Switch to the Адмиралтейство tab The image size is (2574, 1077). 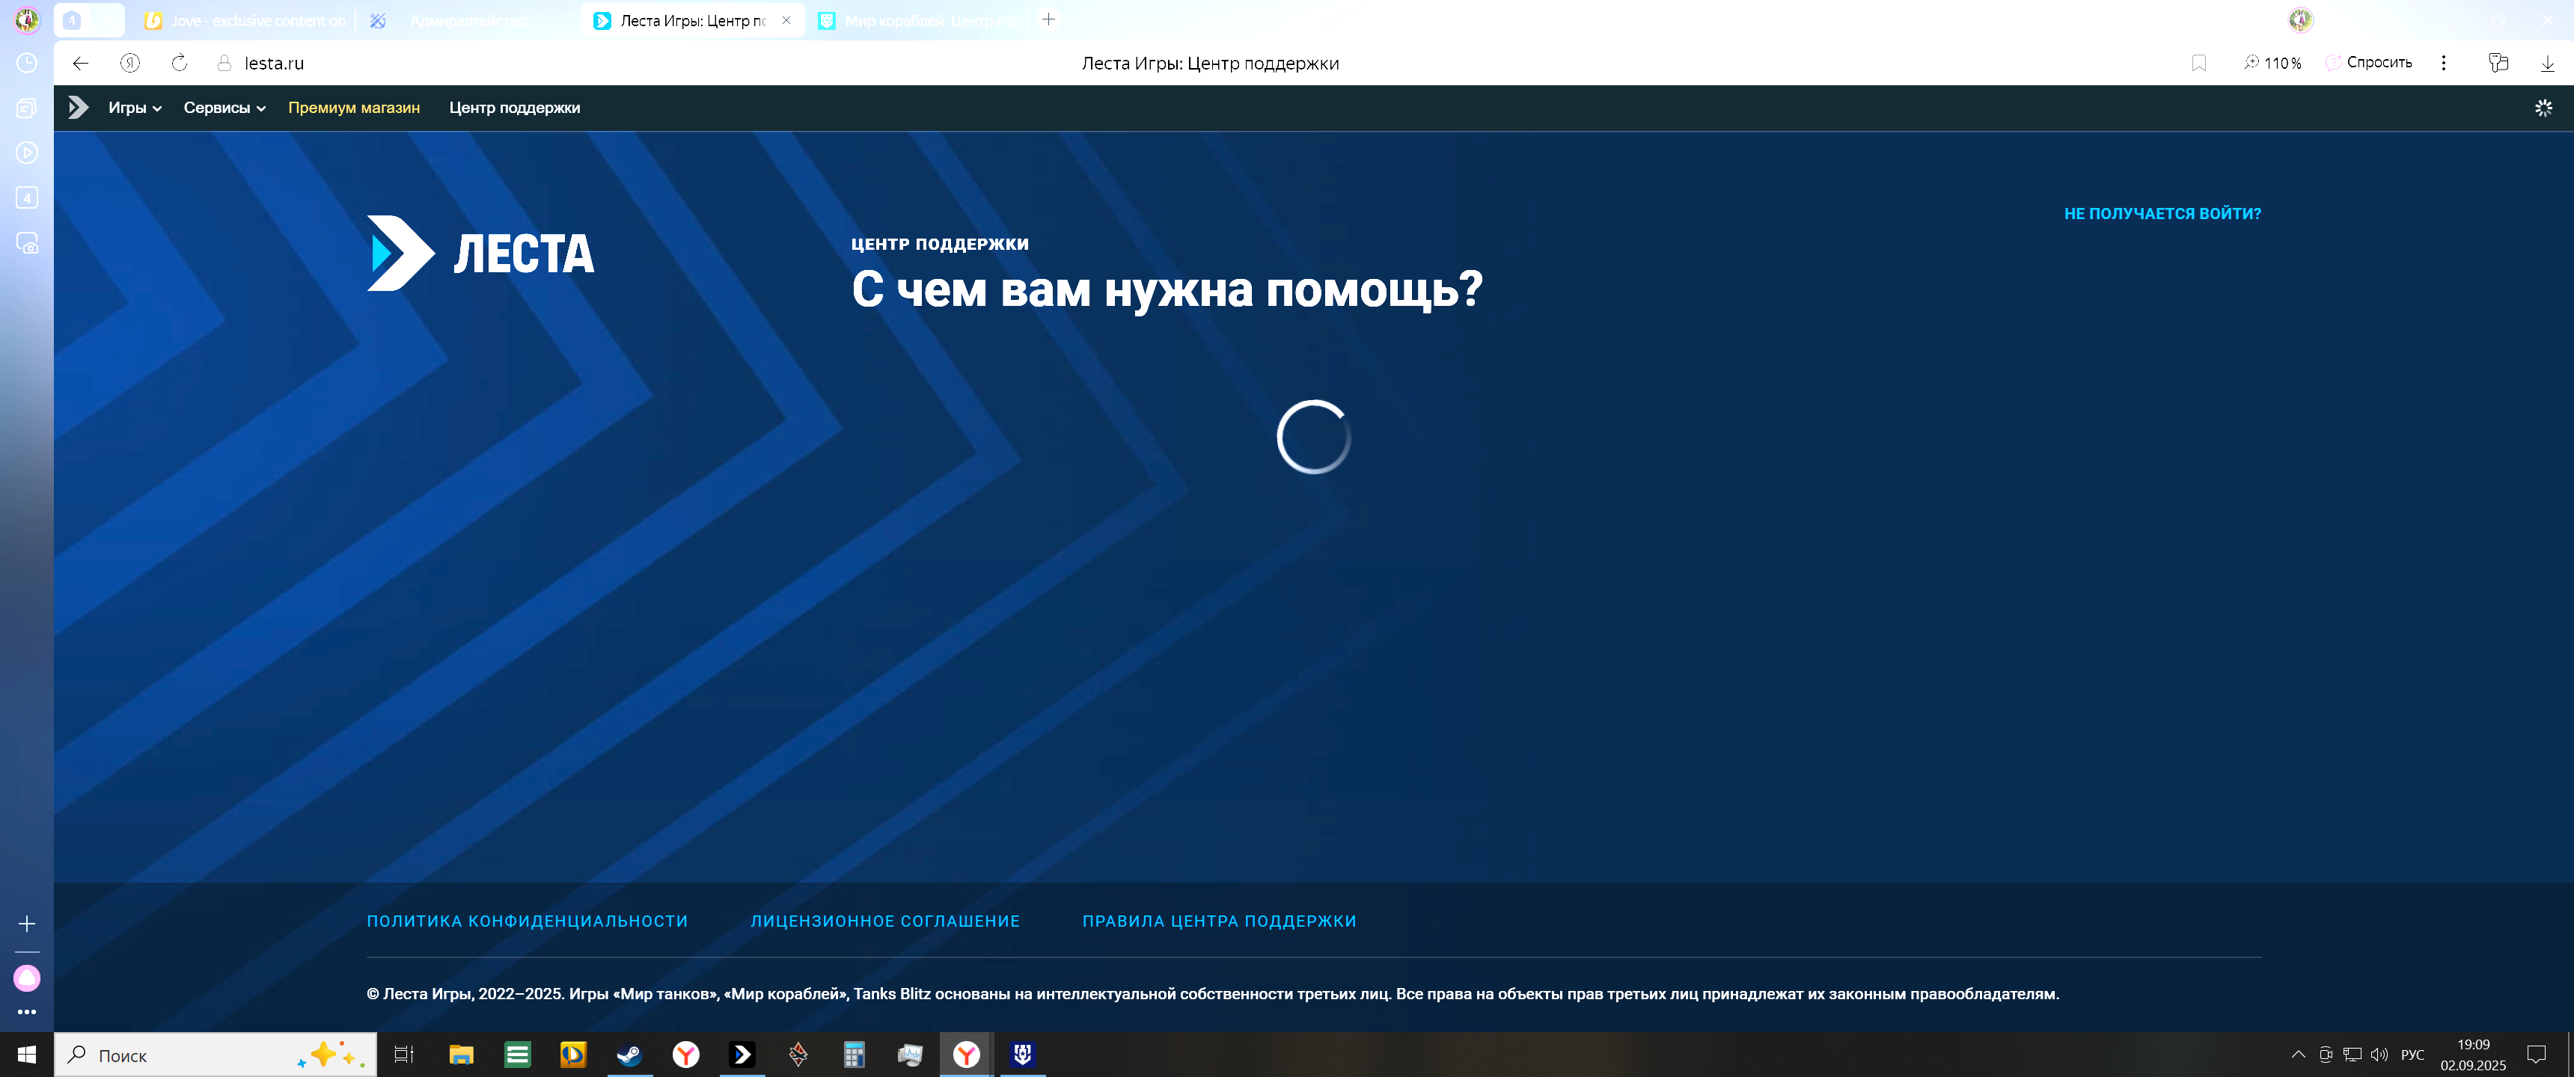click(468, 20)
